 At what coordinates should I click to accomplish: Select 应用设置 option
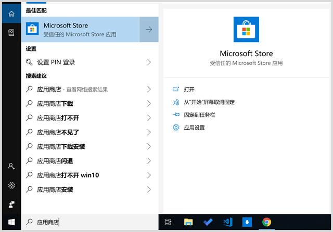tap(194, 128)
